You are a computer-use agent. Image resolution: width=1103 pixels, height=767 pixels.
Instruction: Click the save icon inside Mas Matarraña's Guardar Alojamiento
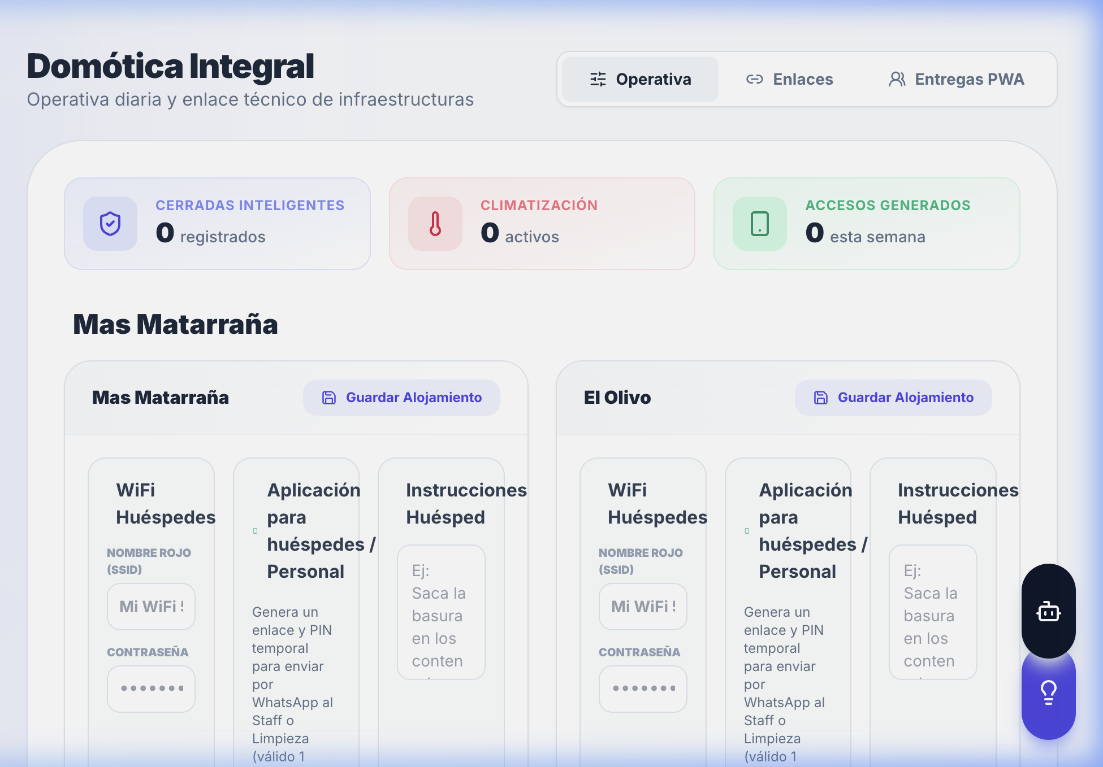point(328,398)
